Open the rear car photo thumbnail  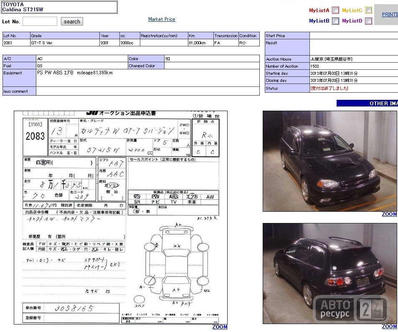pos(330,274)
